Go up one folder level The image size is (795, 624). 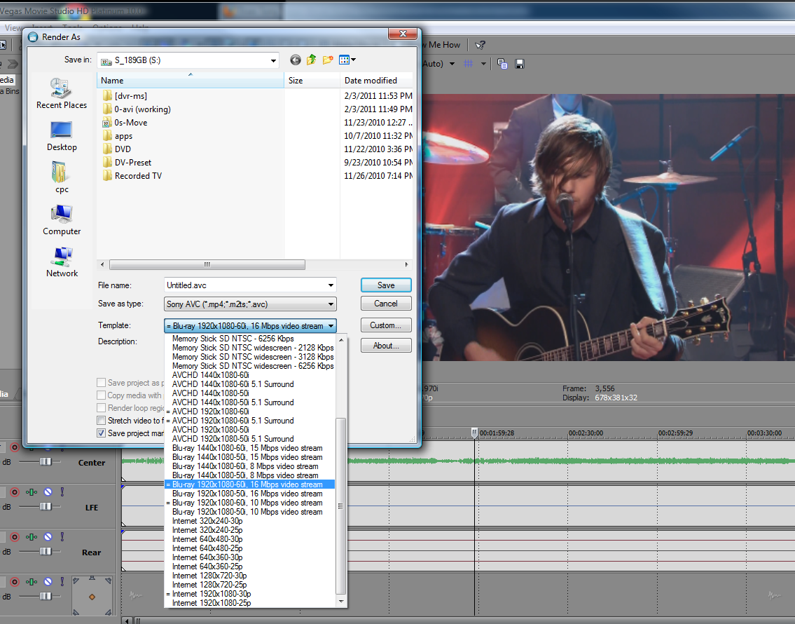click(311, 60)
